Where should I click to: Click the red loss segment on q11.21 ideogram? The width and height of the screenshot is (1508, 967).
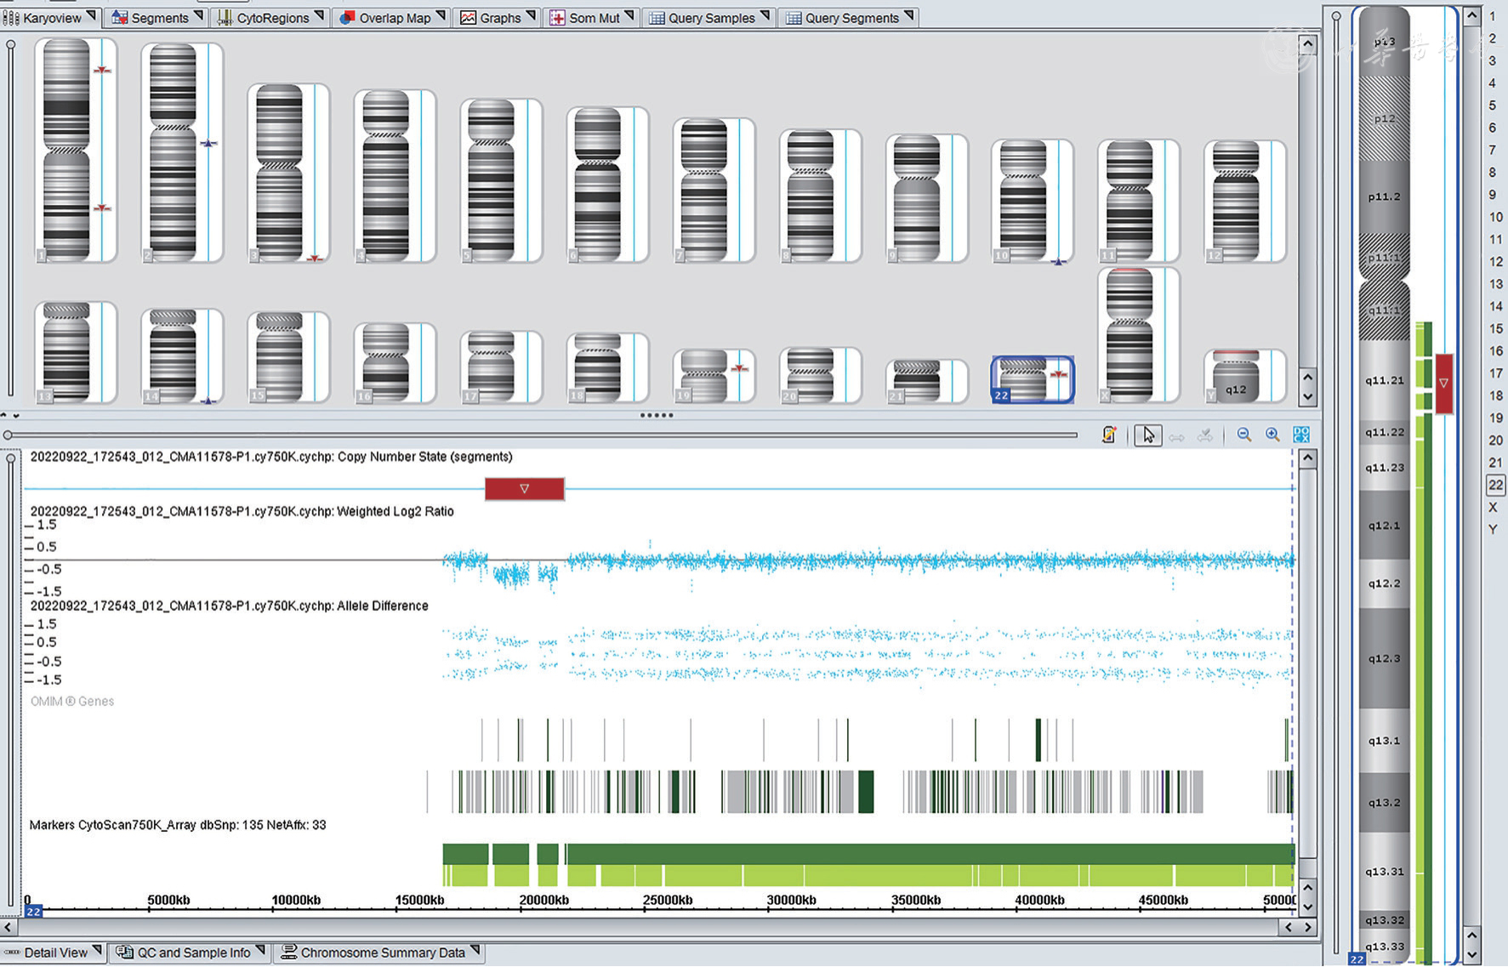[x=1443, y=384]
